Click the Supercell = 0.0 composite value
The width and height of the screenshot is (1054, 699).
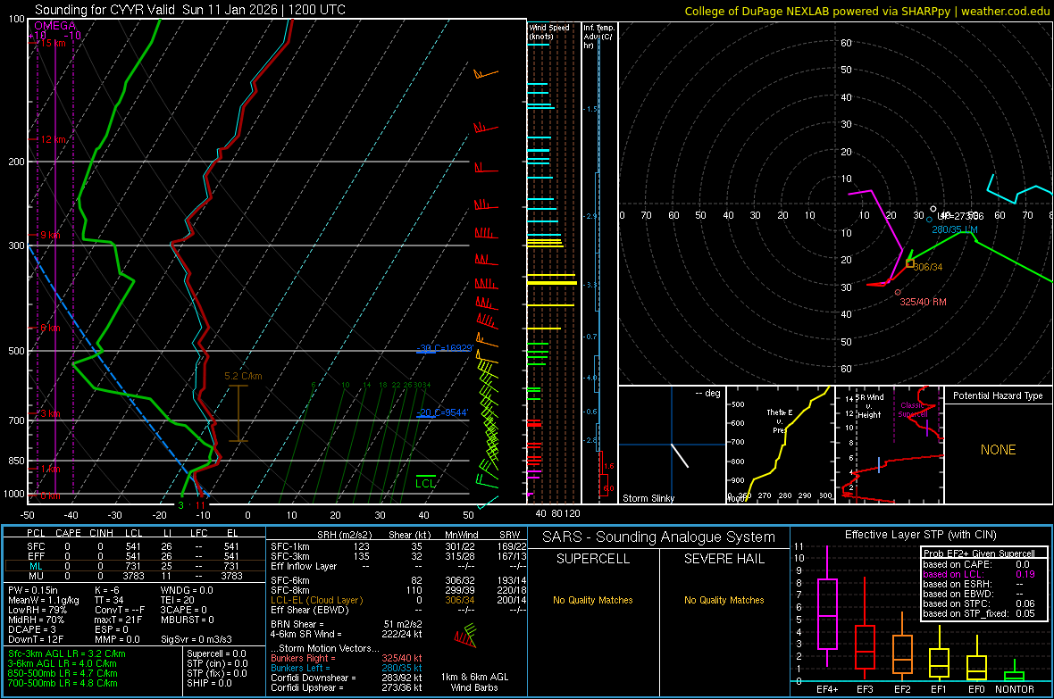(216, 653)
